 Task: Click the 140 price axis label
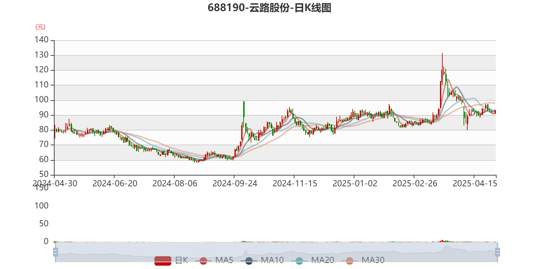click(x=41, y=40)
